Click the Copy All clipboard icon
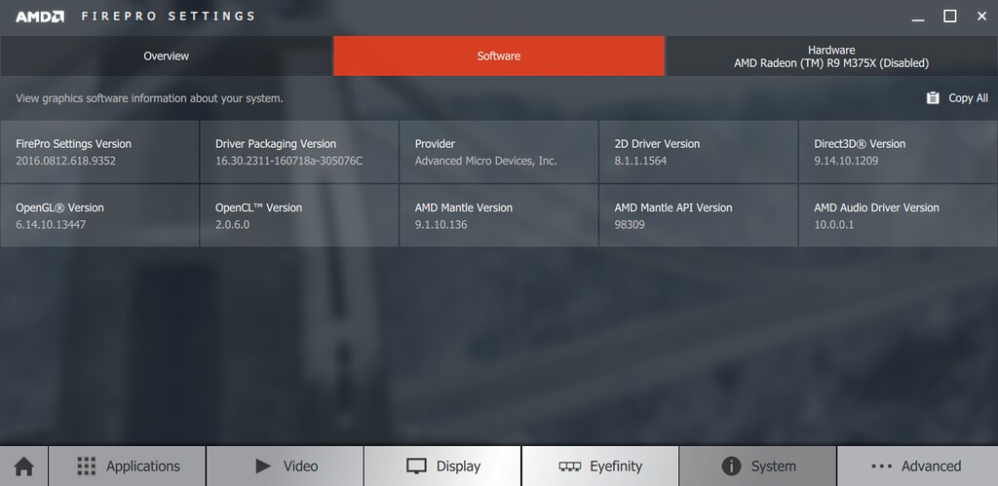The image size is (998, 486). click(x=933, y=98)
